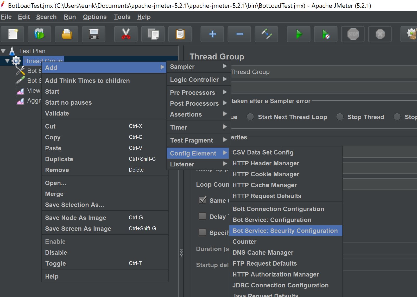
Task: Expand the Timer submenu
Action: coord(198,127)
